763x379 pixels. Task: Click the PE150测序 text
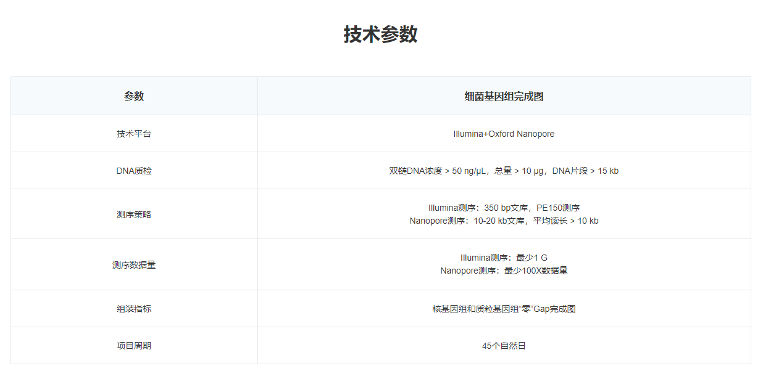pos(558,208)
